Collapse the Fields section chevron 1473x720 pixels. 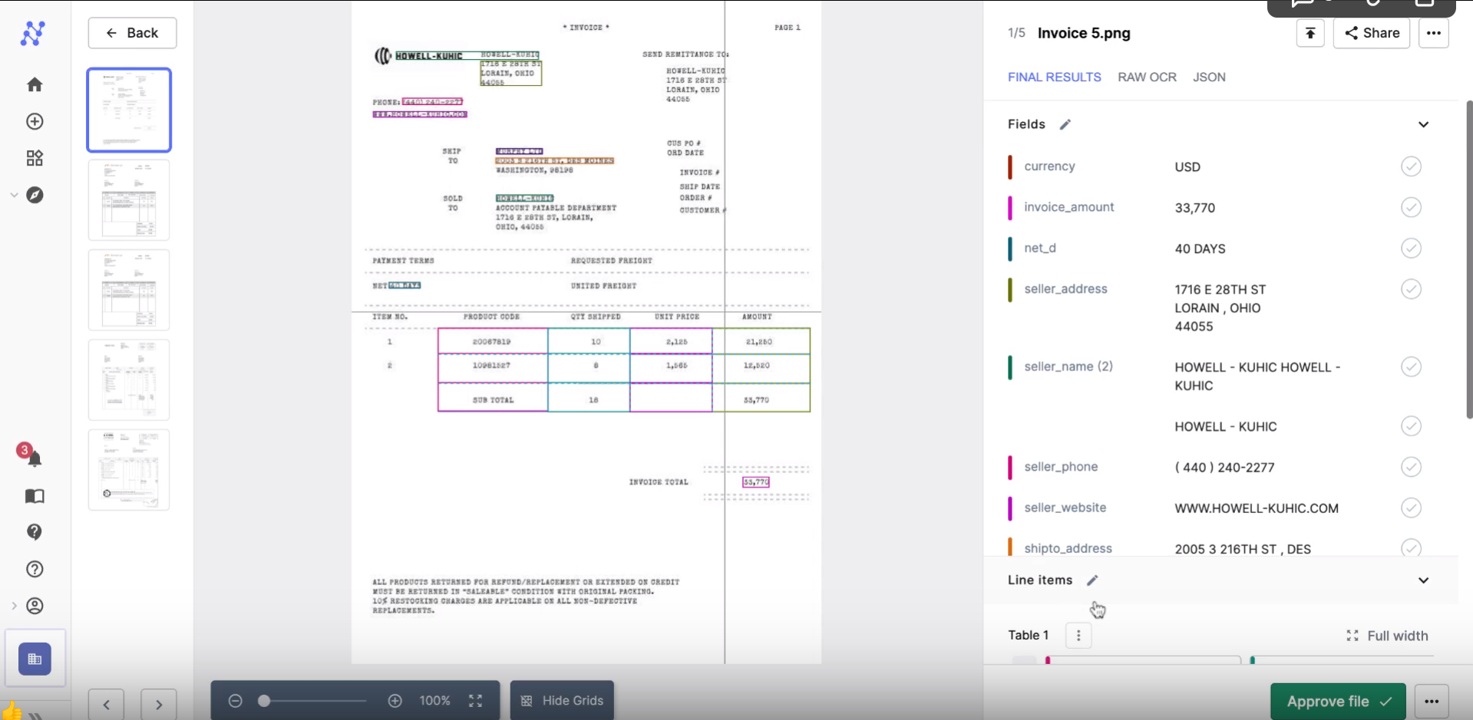click(1423, 124)
